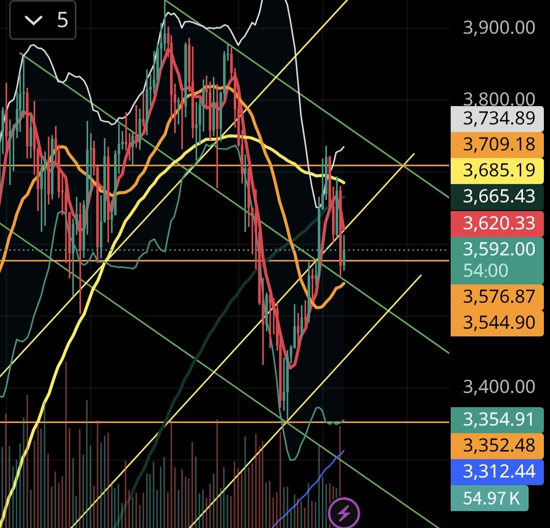
Task: Click the 3,800.00 price axis tick
Action: pos(499,99)
